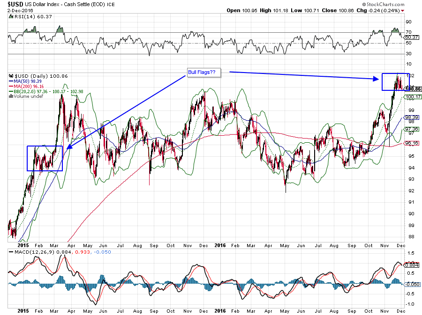Click the red down triangle beside Chg
The width and height of the screenshot is (422, 315).
coord(415,10)
